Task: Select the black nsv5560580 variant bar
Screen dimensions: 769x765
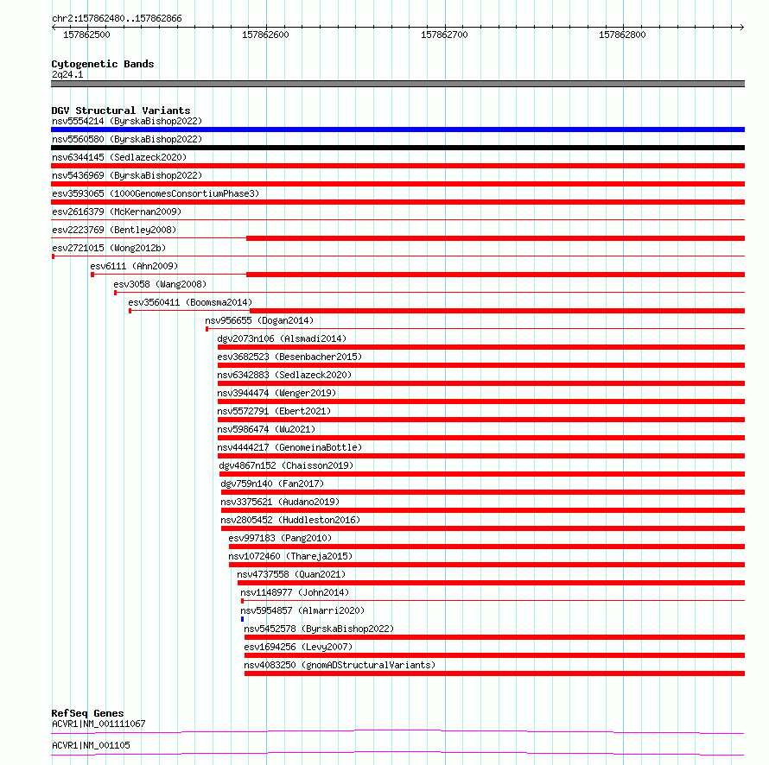Action: click(397, 148)
